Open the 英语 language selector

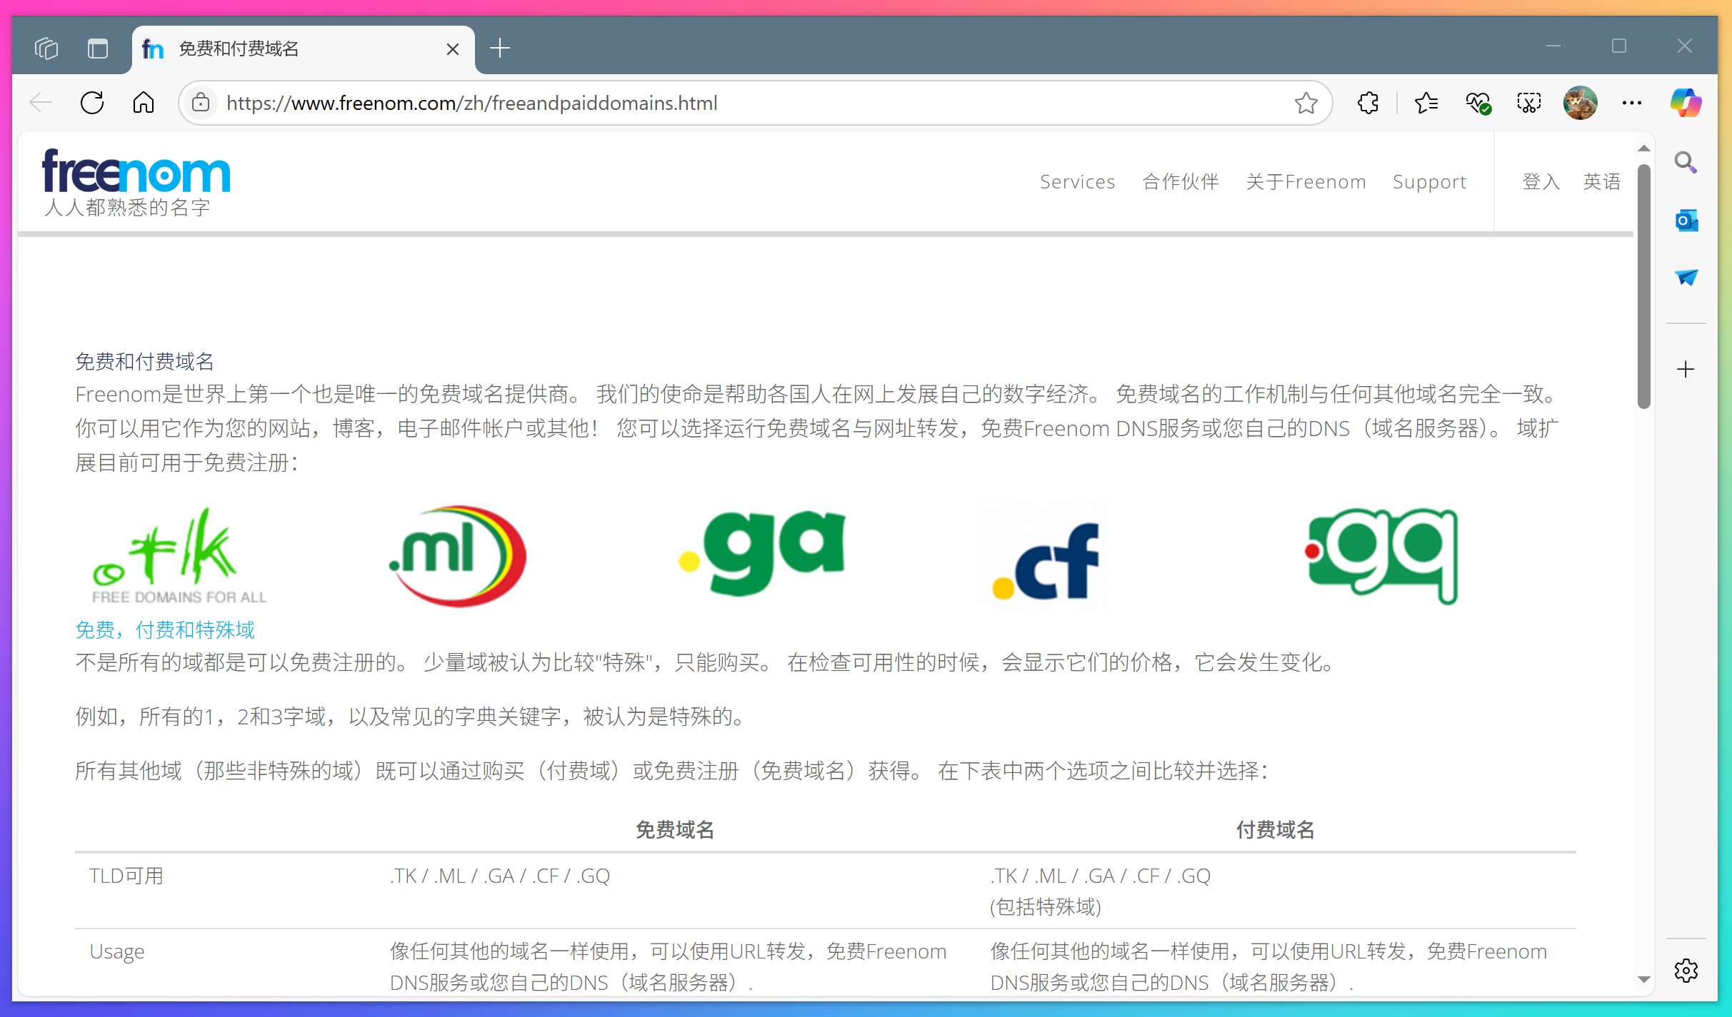pos(1601,181)
